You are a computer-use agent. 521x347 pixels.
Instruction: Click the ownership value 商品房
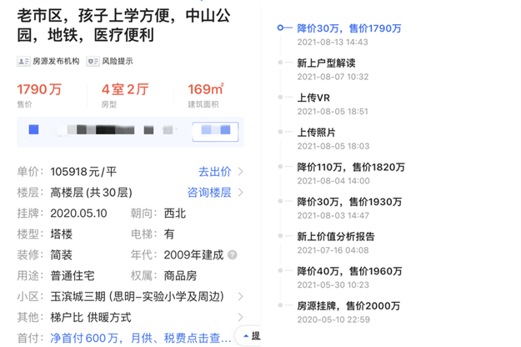click(x=180, y=275)
